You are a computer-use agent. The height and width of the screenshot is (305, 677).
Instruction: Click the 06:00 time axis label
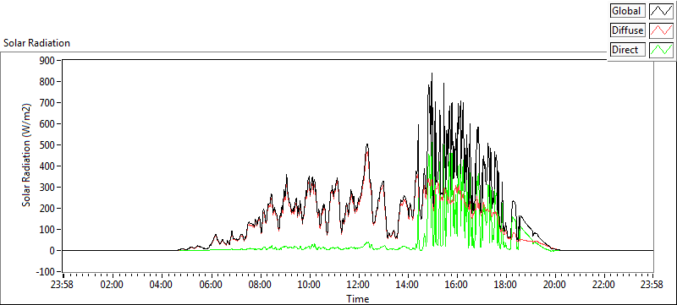(211, 285)
